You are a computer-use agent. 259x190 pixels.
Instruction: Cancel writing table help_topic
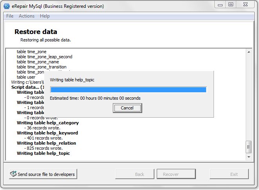point(127,108)
